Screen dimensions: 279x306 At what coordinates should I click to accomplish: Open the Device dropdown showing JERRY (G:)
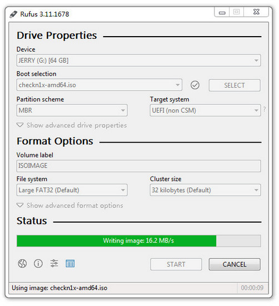138,61
